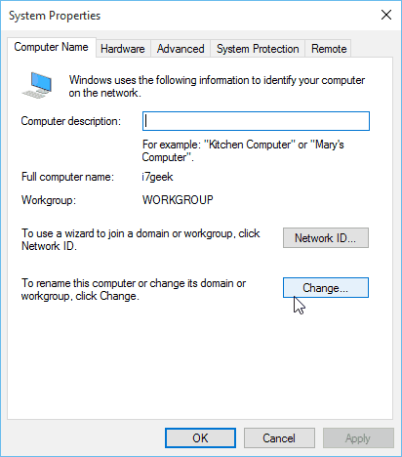Confirm with the OK button

click(200, 438)
